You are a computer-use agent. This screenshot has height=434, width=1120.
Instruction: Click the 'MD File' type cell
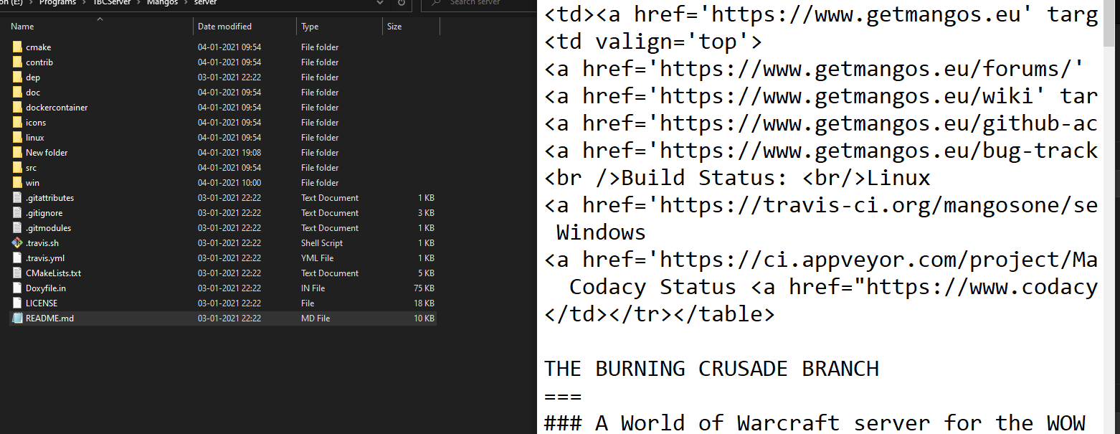(315, 319)
